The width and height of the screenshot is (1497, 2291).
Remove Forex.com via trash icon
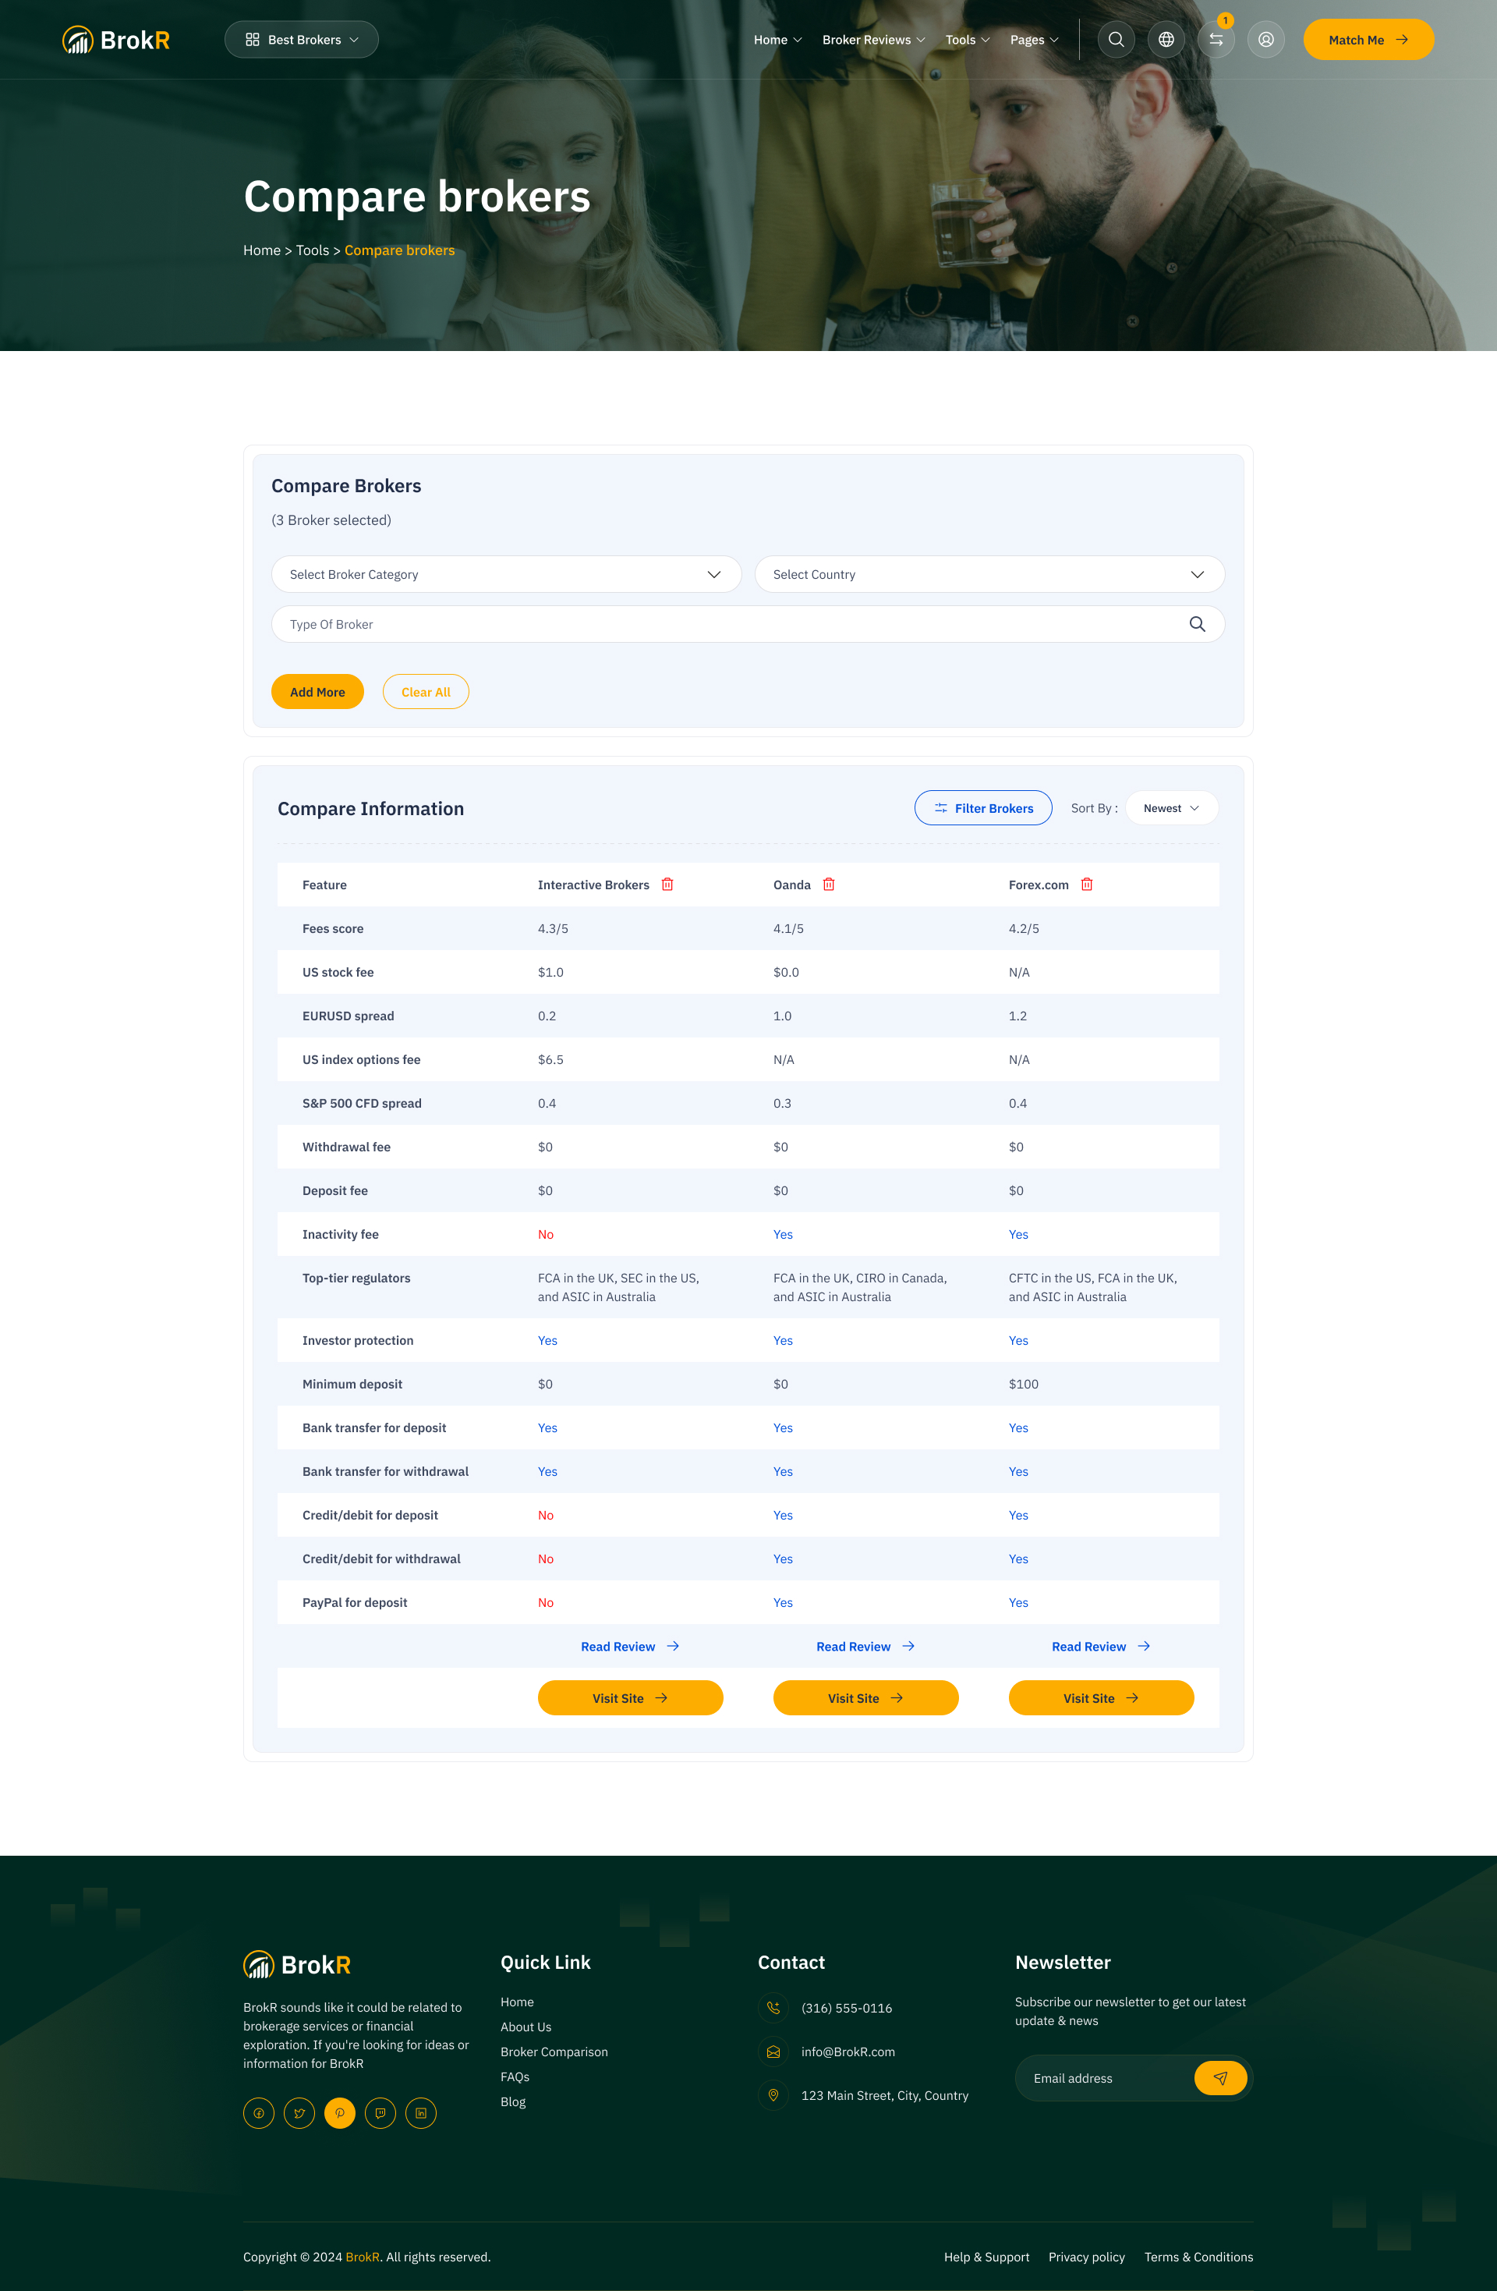click(1086, 885)
